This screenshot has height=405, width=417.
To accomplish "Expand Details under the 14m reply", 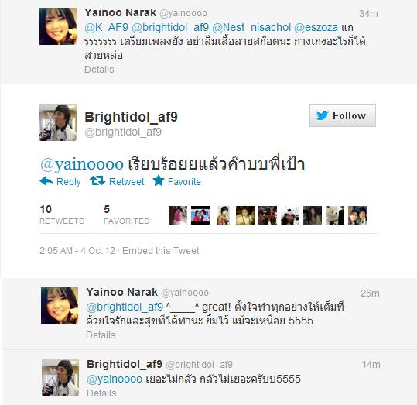I will click(101, 393).
